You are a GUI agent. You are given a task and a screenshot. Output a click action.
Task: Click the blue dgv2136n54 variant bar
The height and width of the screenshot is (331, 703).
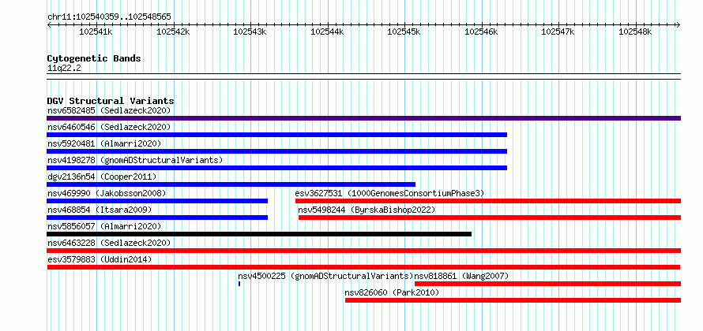[231, 184]
